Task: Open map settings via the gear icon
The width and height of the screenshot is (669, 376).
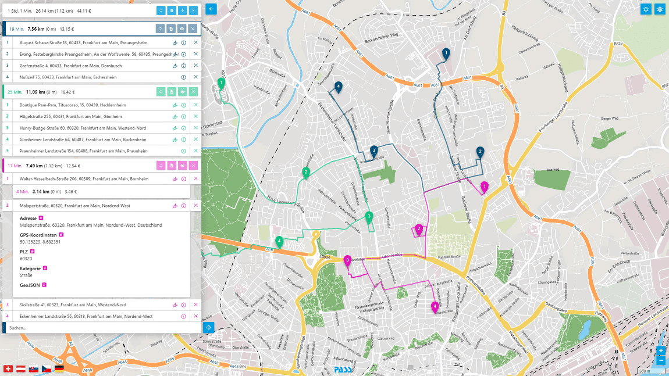Action: point(659,9)
